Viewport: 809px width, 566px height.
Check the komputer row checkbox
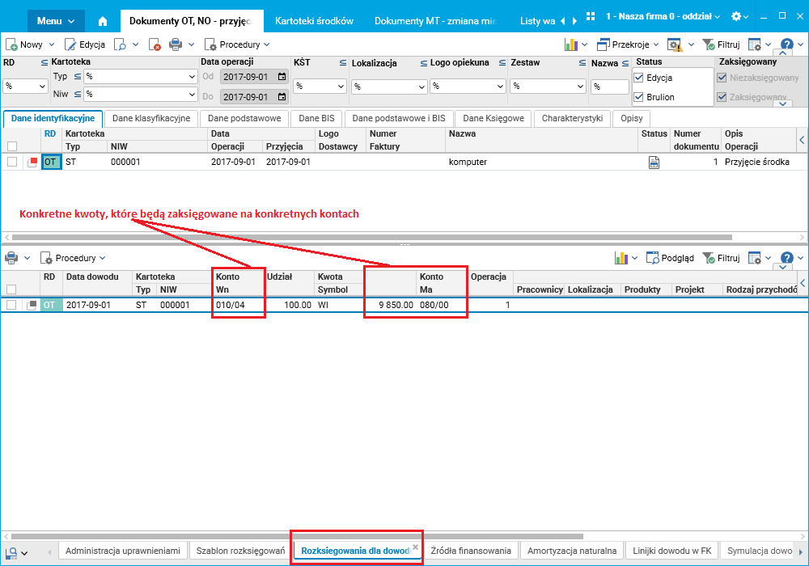pyautogui.click(x=12, y=162)
